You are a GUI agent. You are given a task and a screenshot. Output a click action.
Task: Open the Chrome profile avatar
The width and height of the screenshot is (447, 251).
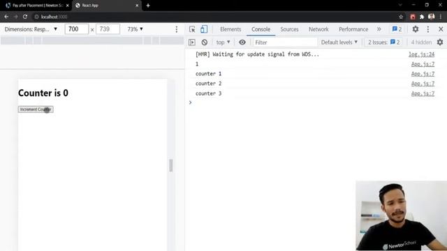(432, 17)
